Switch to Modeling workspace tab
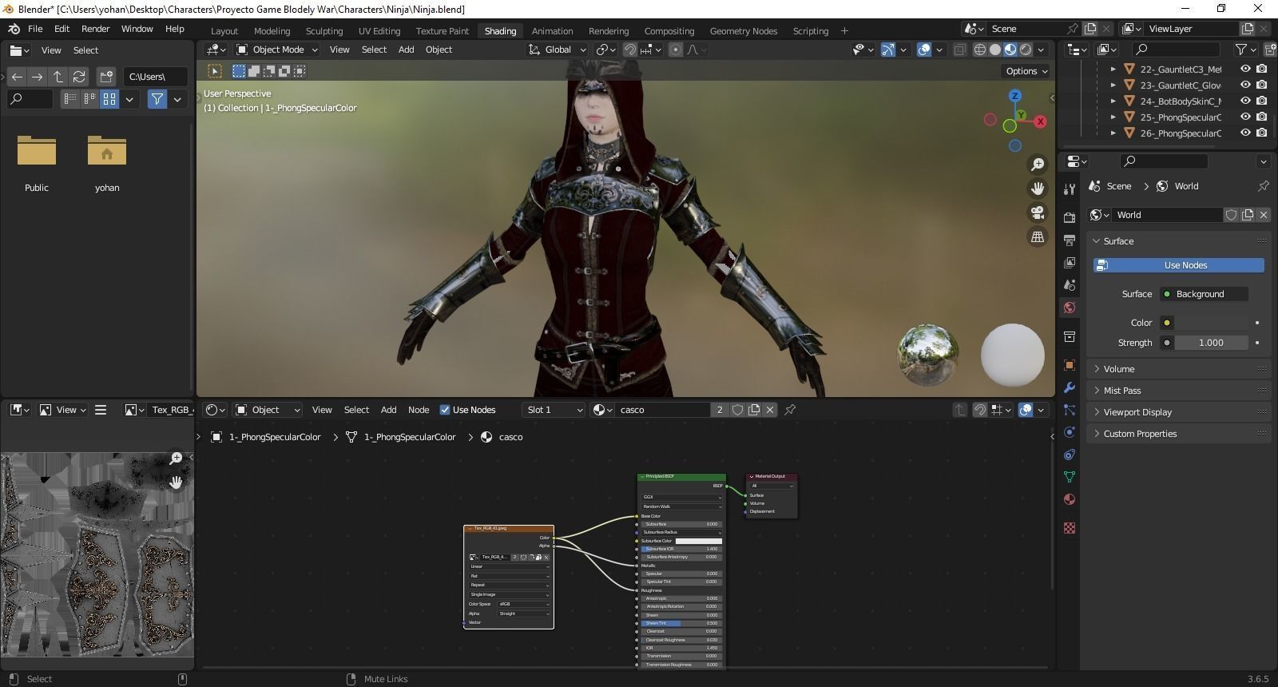Image resolution: width=1278 pixels, height=687 pixels. coord(272,31)
